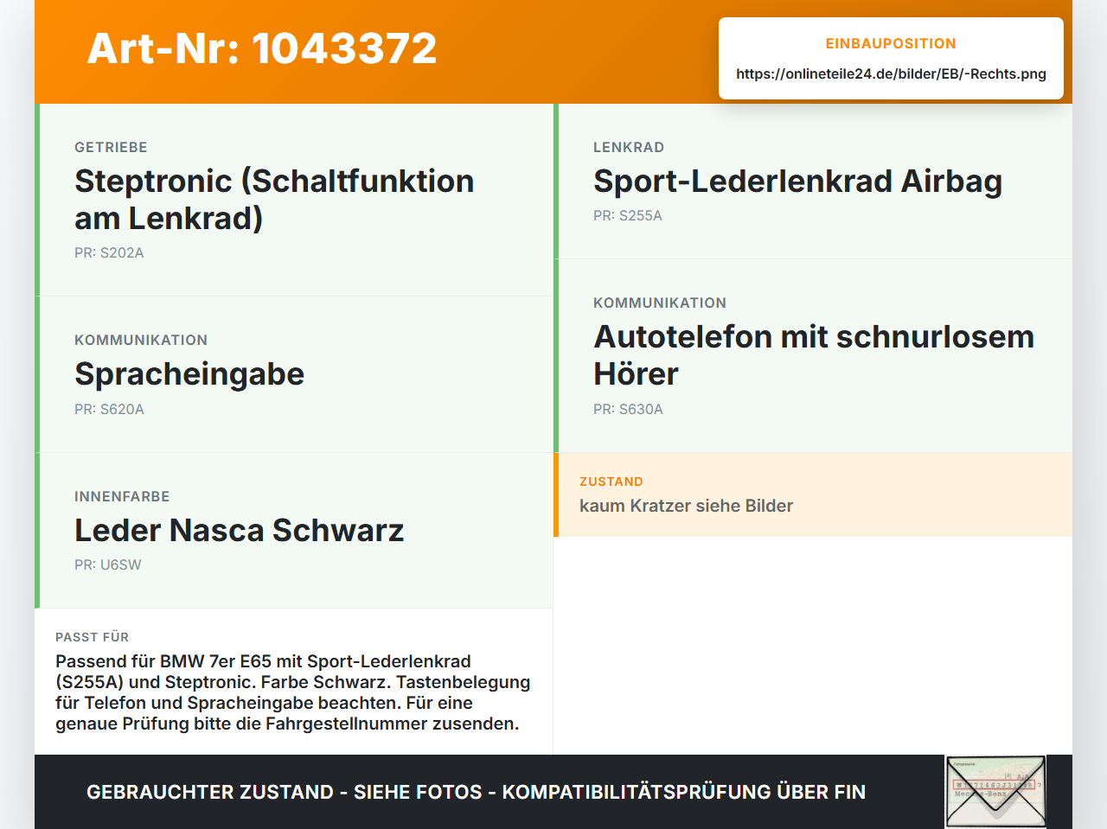Screen dimensions: 1107x829
Task: Click the Autotelefon mit schnurlosem Hörer card
Action: click(x=813, y=355)
